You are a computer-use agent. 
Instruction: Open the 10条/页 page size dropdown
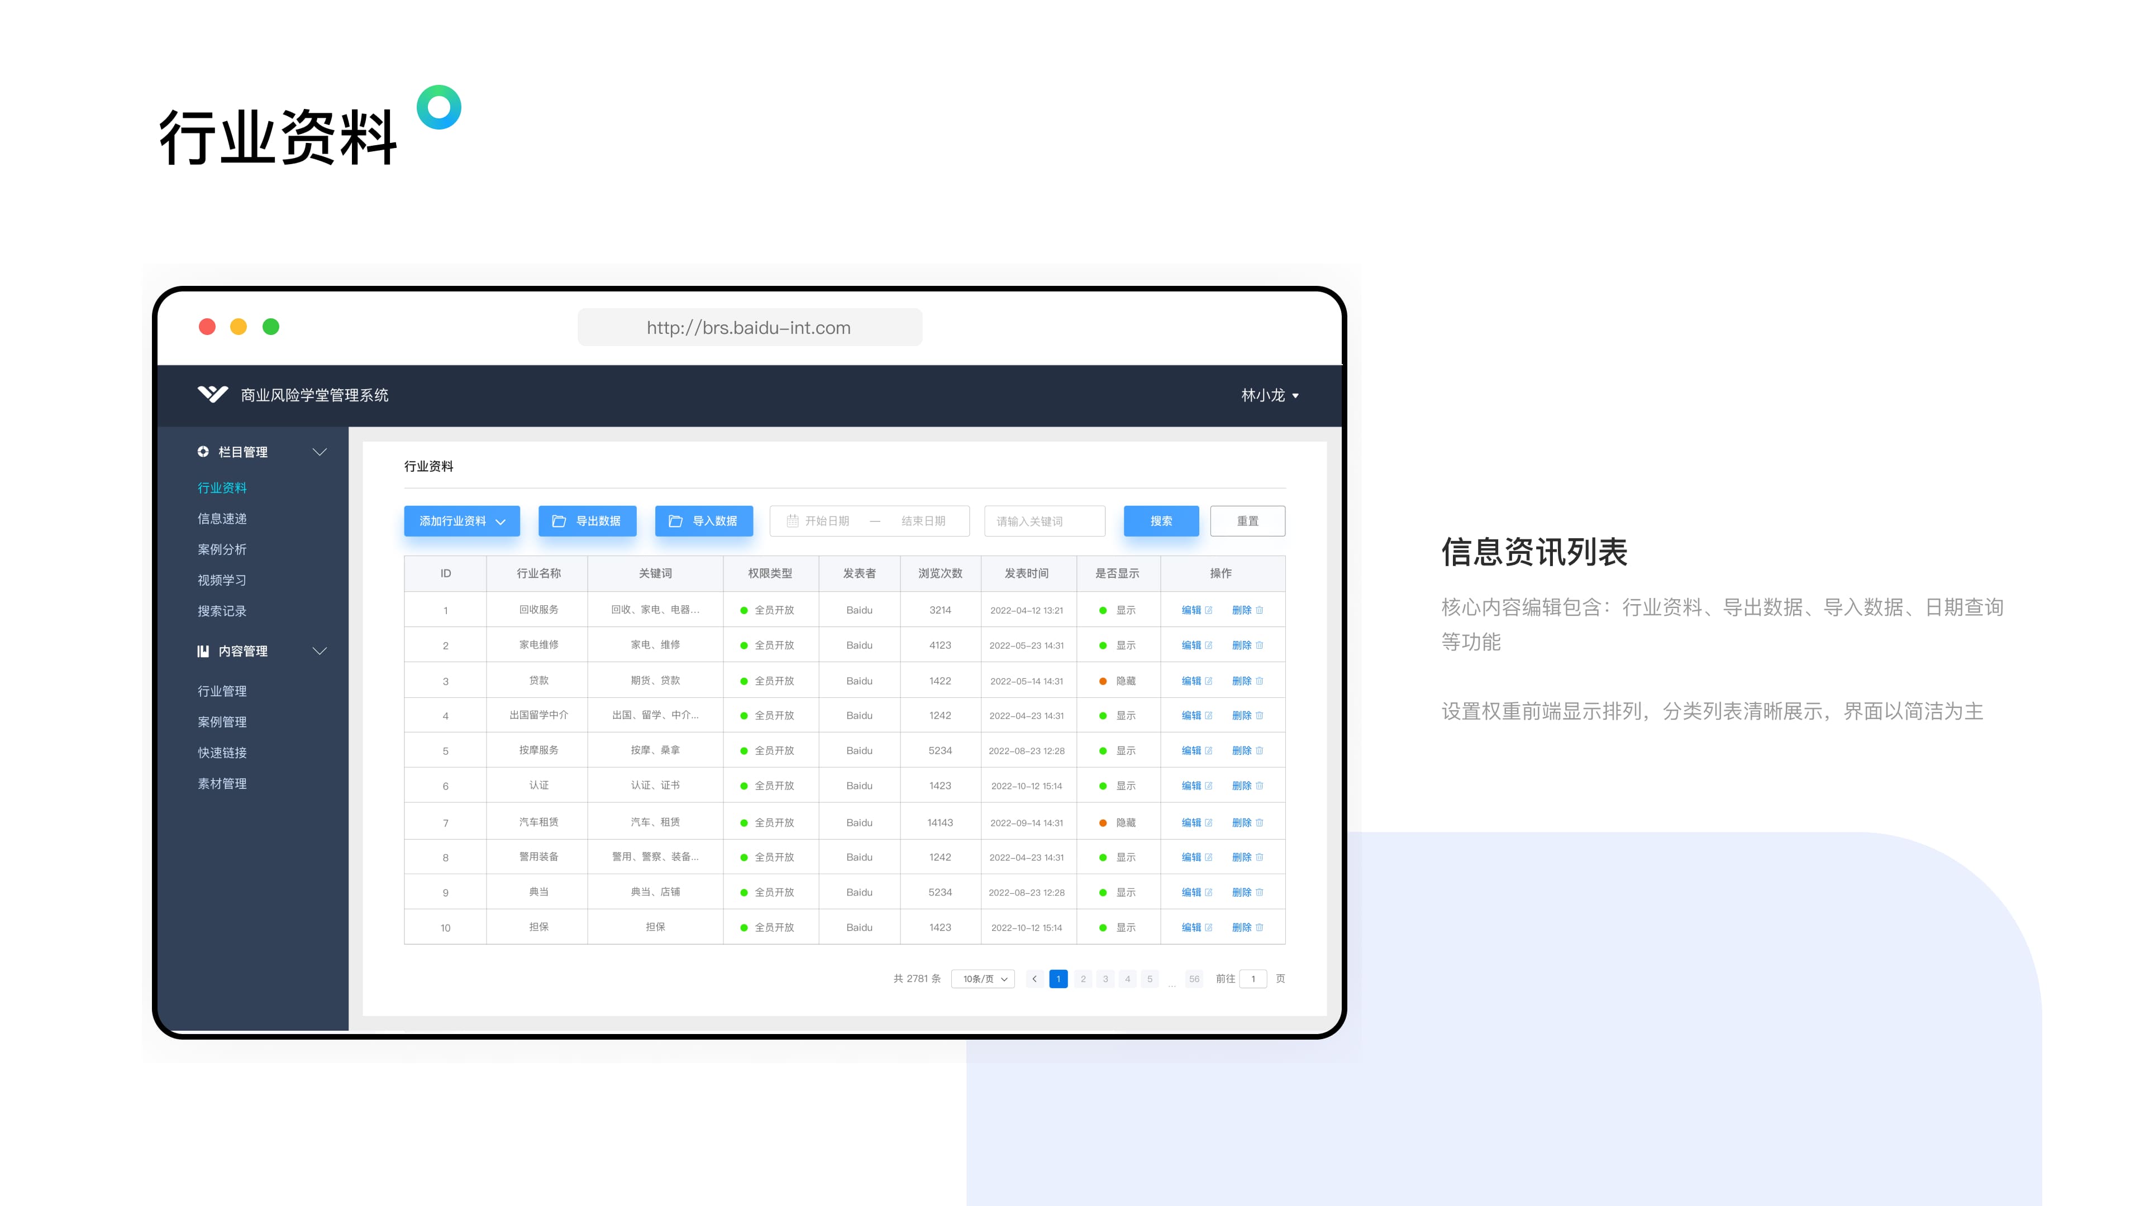tap(983, 979)
